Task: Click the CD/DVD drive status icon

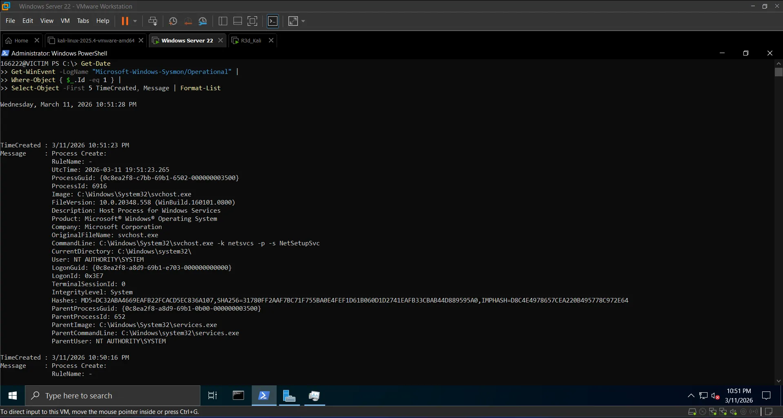Action: [703, 412]
